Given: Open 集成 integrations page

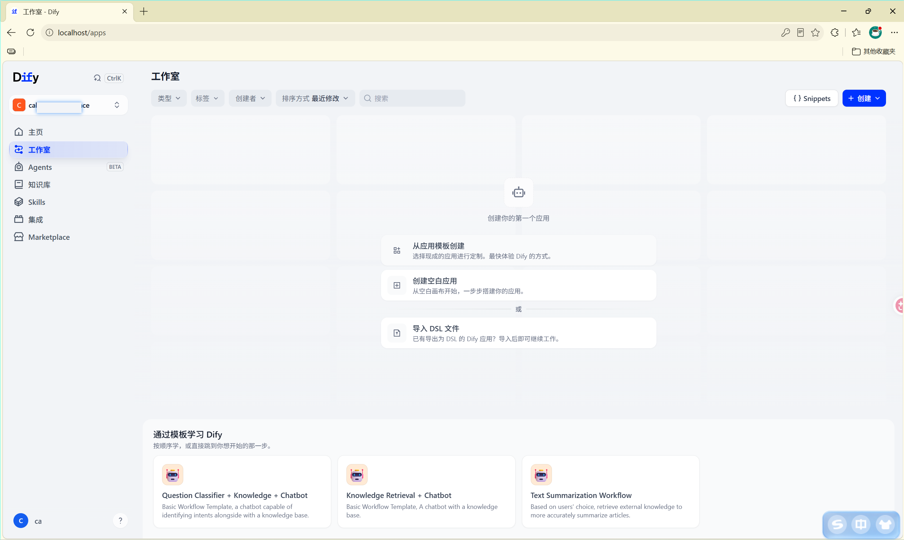Looking at the screenshot, I should pos(69,219).
